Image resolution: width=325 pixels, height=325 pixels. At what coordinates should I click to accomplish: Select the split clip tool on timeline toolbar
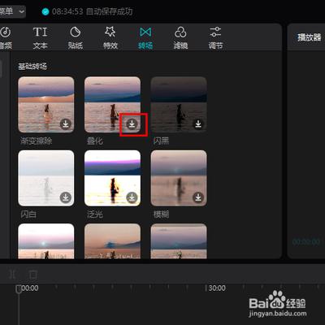click(12, 275)
